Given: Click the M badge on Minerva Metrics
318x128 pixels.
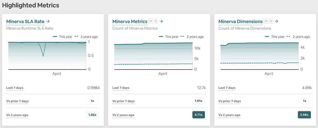Looking at the screenshot, I should click(151, 21).
